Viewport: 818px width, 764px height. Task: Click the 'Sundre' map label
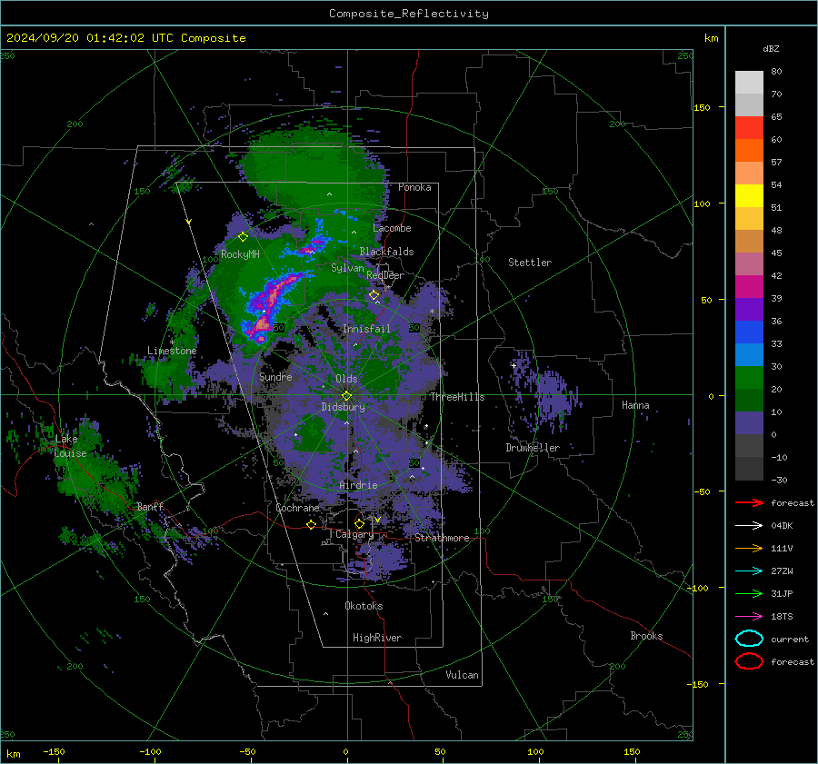276,376
